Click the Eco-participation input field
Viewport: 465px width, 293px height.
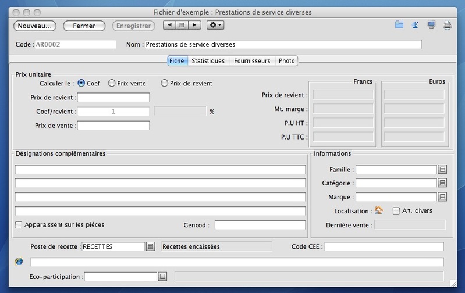click(x=120, y=276)
